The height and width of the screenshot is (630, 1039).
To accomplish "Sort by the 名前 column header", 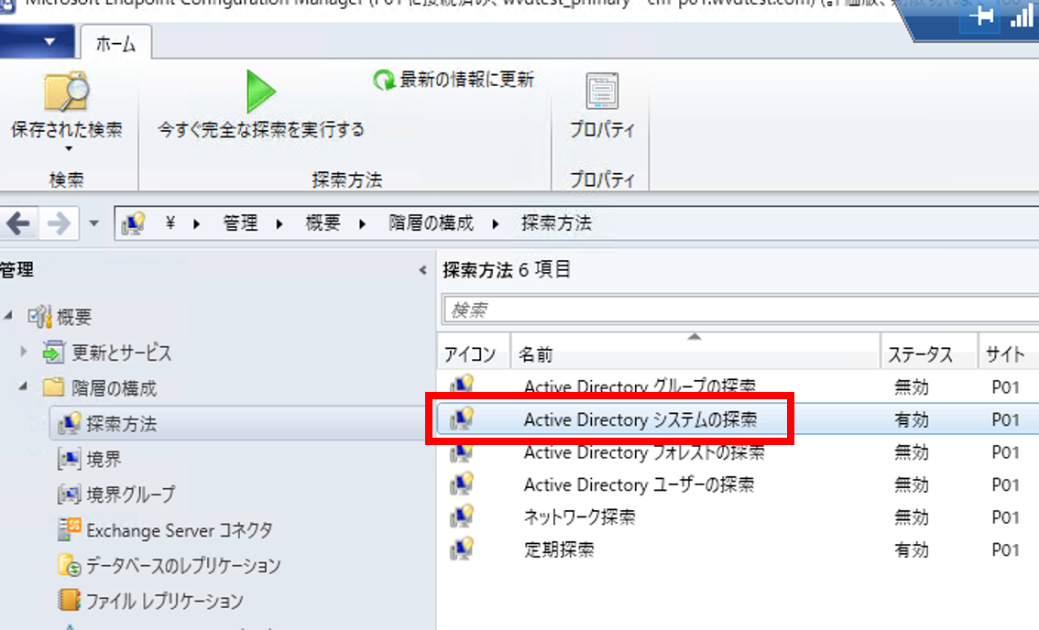I will point(695,354).
